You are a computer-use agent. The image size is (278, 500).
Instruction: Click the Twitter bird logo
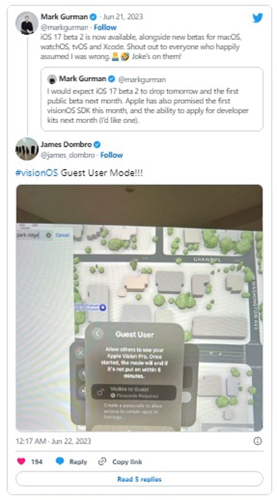[x=258, y=18]
